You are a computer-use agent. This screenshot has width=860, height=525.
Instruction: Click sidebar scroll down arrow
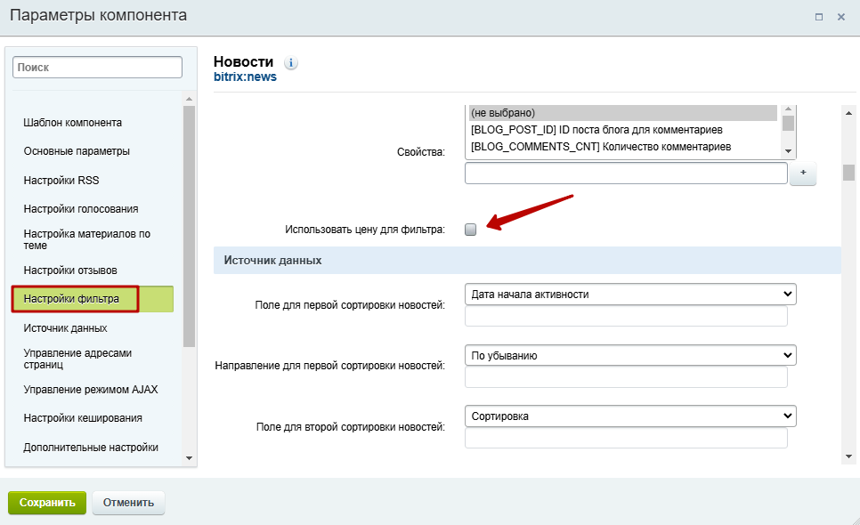(x=190, y=458)
